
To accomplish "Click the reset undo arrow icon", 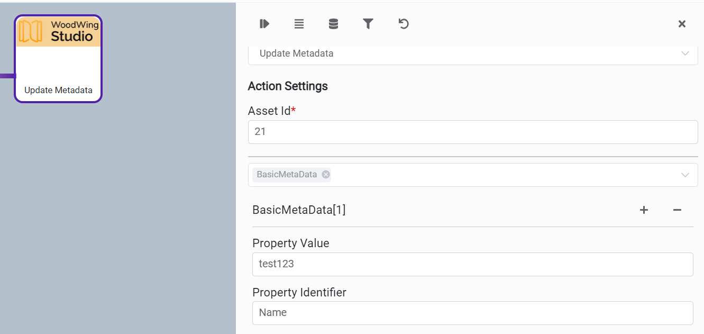I will (x=404, y=24).
